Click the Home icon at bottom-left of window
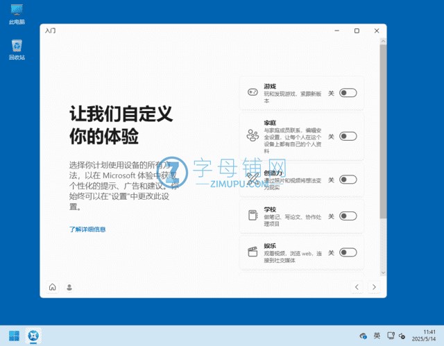This screenshot has width=444, height=346. [x=52, y=287]
